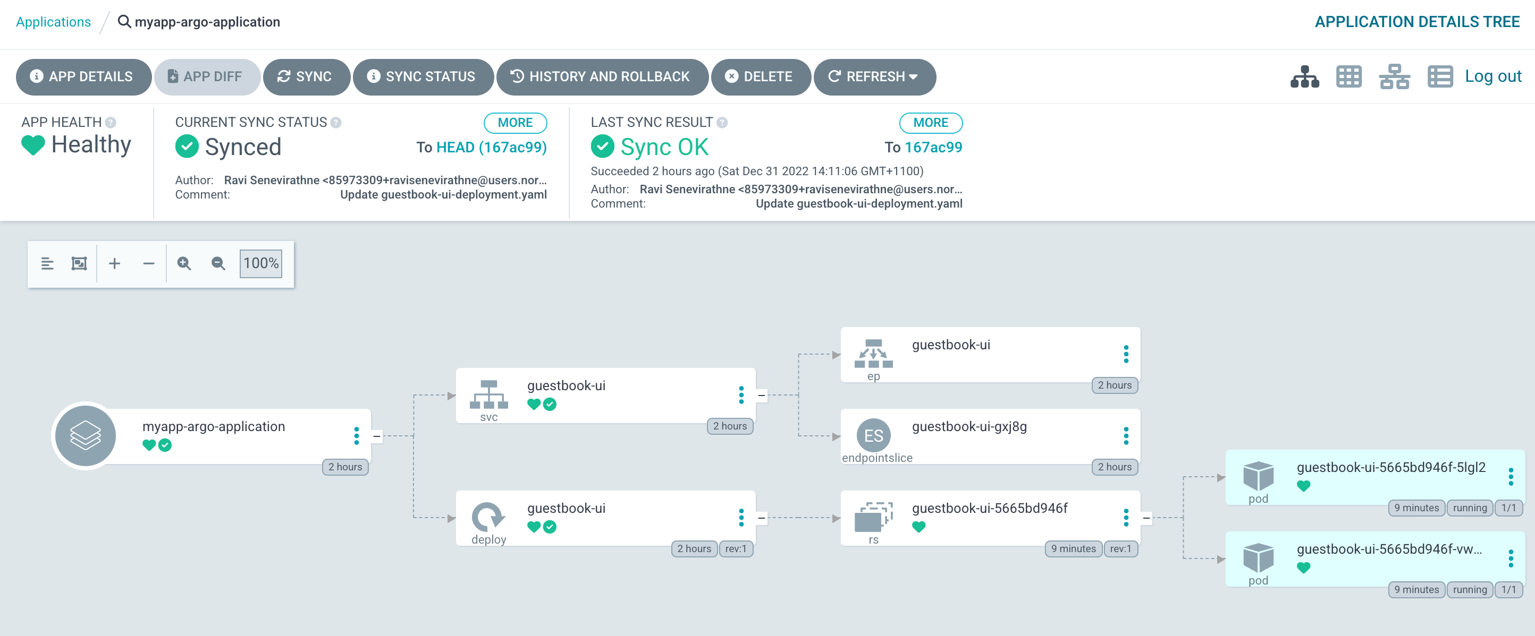Open kebab menu for guestbook-ui-5665bd946f rs node

point(1126,518)
